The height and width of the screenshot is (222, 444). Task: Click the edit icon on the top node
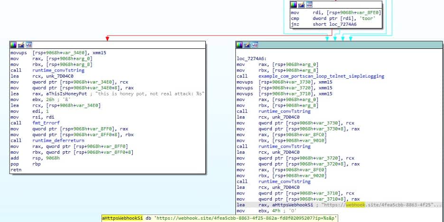pyautogui.click(x=302, y=5)
